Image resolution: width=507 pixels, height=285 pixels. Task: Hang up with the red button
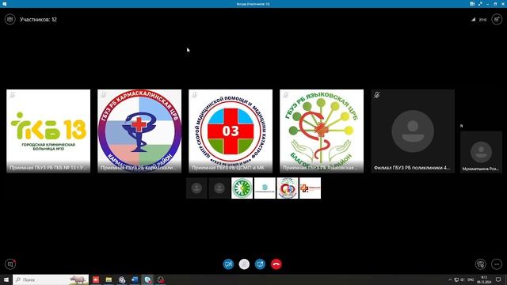(x=276, y=264)
